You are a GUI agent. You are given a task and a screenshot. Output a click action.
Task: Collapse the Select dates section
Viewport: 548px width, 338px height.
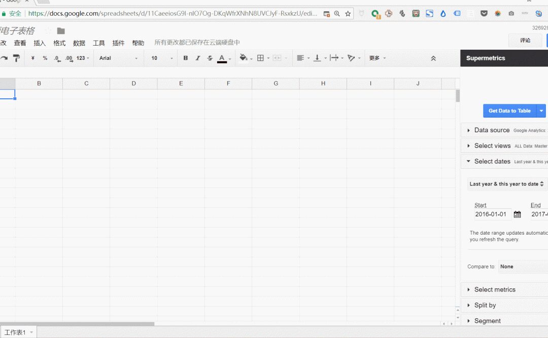pyautogui.click(x=504, y=162)
